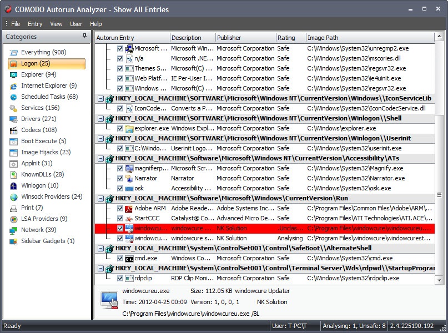Click the Explorer category icon
Image resolution: width=448 pixels, height=333 pixels.
click(13, 75)
